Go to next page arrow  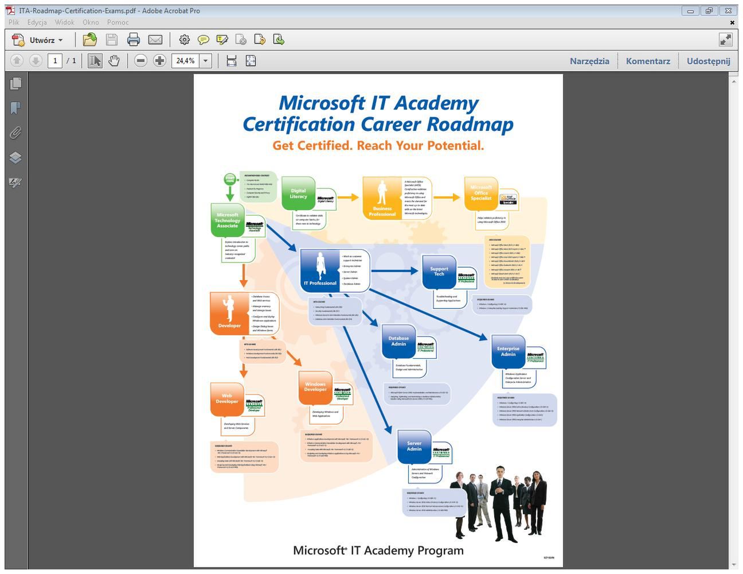[x=36, y=60]
